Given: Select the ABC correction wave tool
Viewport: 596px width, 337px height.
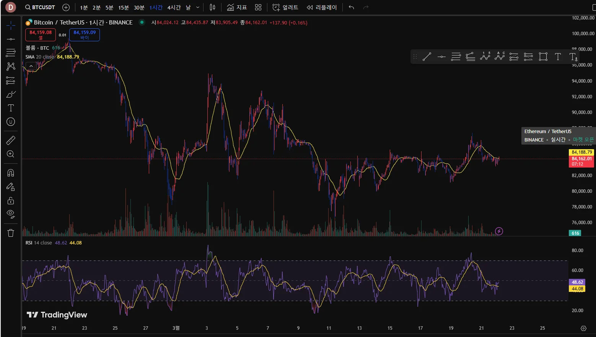Looking at the screenshot, I should tap(500, 56).
